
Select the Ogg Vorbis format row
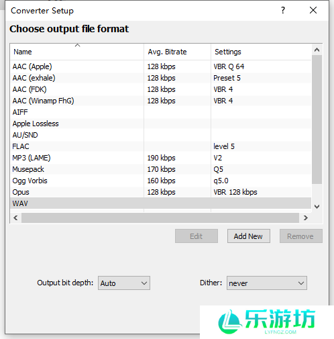pos(160,181)
